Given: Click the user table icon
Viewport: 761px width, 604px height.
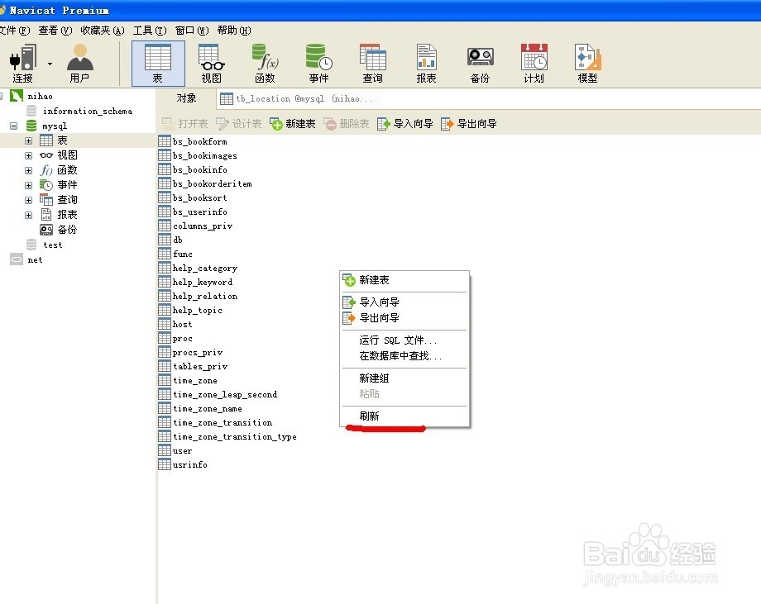Looking at the screenshot, I should pos(165,451).
